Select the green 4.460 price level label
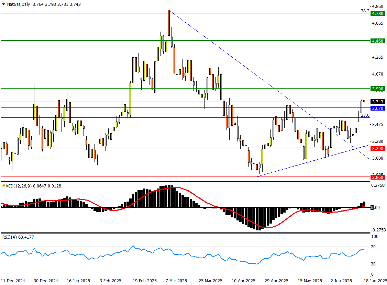The image size is (387, 285). click(377, 41)
